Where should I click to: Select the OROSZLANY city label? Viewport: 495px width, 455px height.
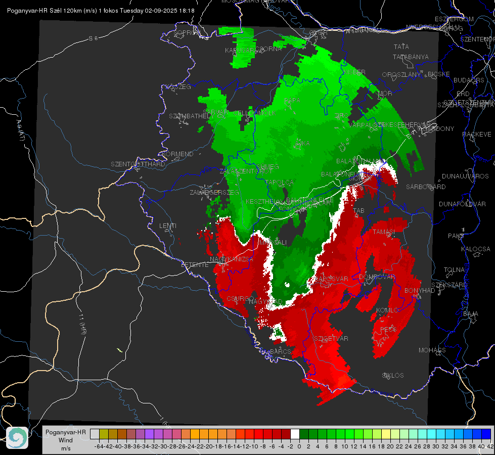pyautogui.click(x=401, y=74)
